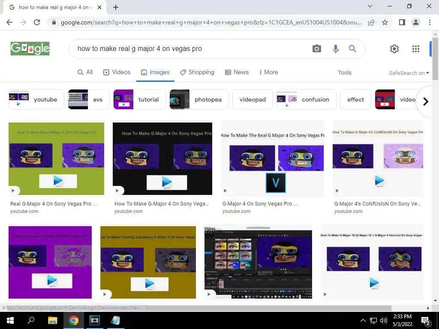Open the film strip app in the taskbar

[x=94, y=320]
